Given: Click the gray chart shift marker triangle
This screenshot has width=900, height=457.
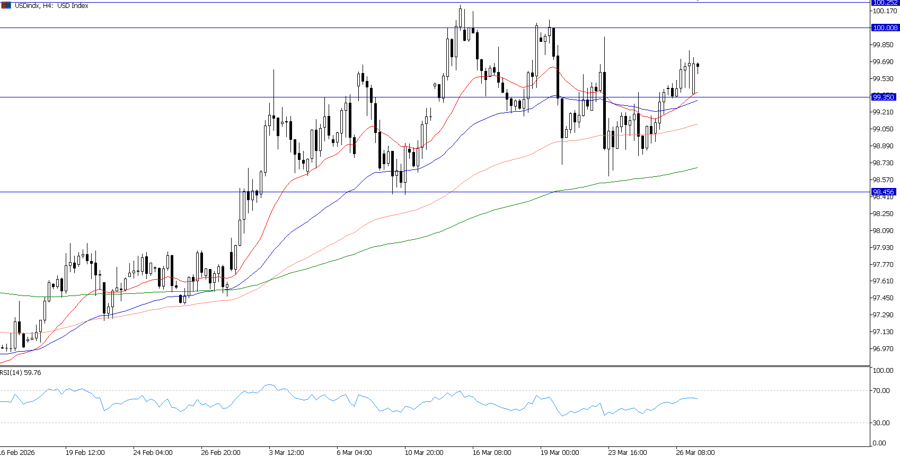Looking at the screenshot, I should tap(698, 1).
